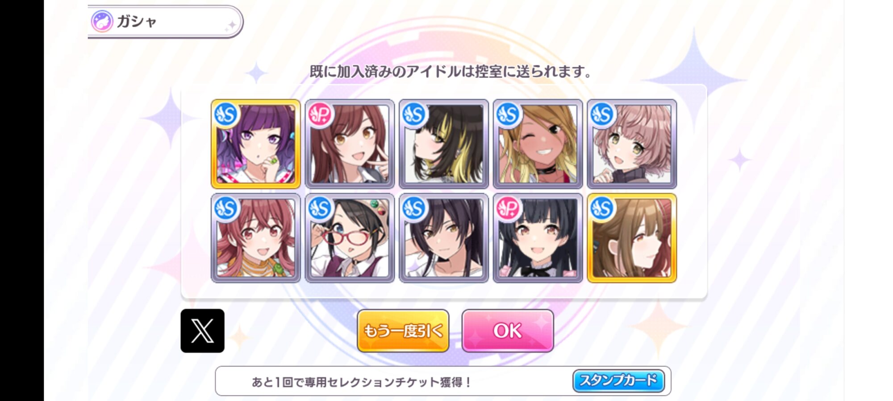Click the S badge on the gold-framed brunette card
Viewport: 893px width, 401px height.
point(602,208)
